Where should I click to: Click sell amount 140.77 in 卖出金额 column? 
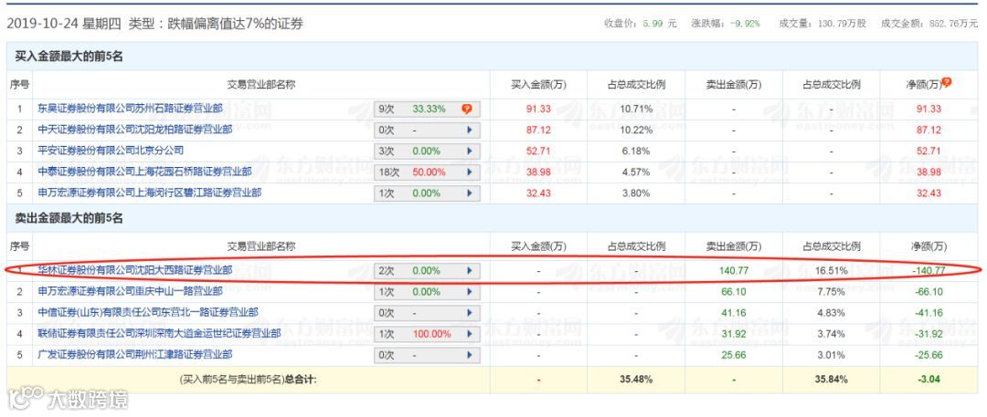[x=733, y=270]
